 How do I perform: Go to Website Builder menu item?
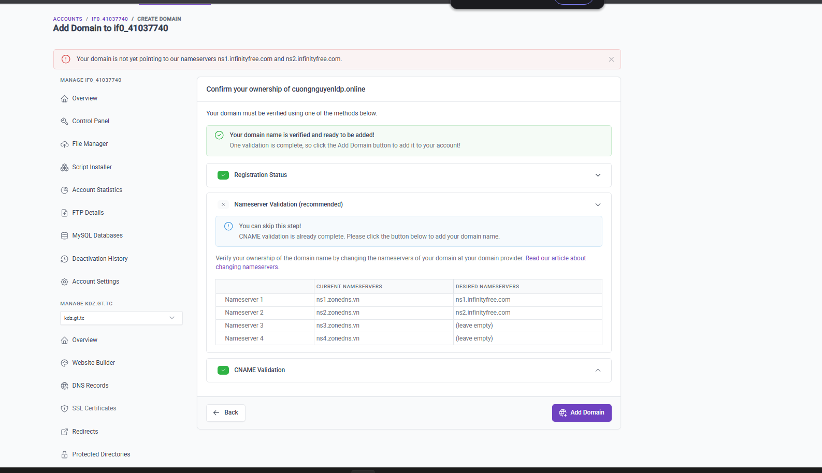pyautogui.click(x=93, y=363)
